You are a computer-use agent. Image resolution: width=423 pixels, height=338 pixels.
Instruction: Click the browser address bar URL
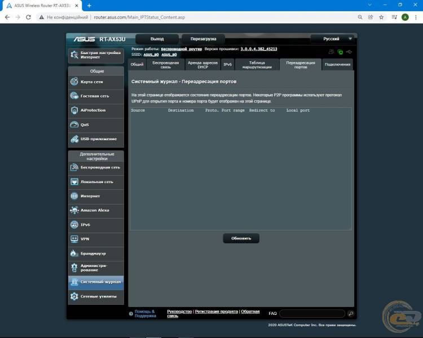139,17
